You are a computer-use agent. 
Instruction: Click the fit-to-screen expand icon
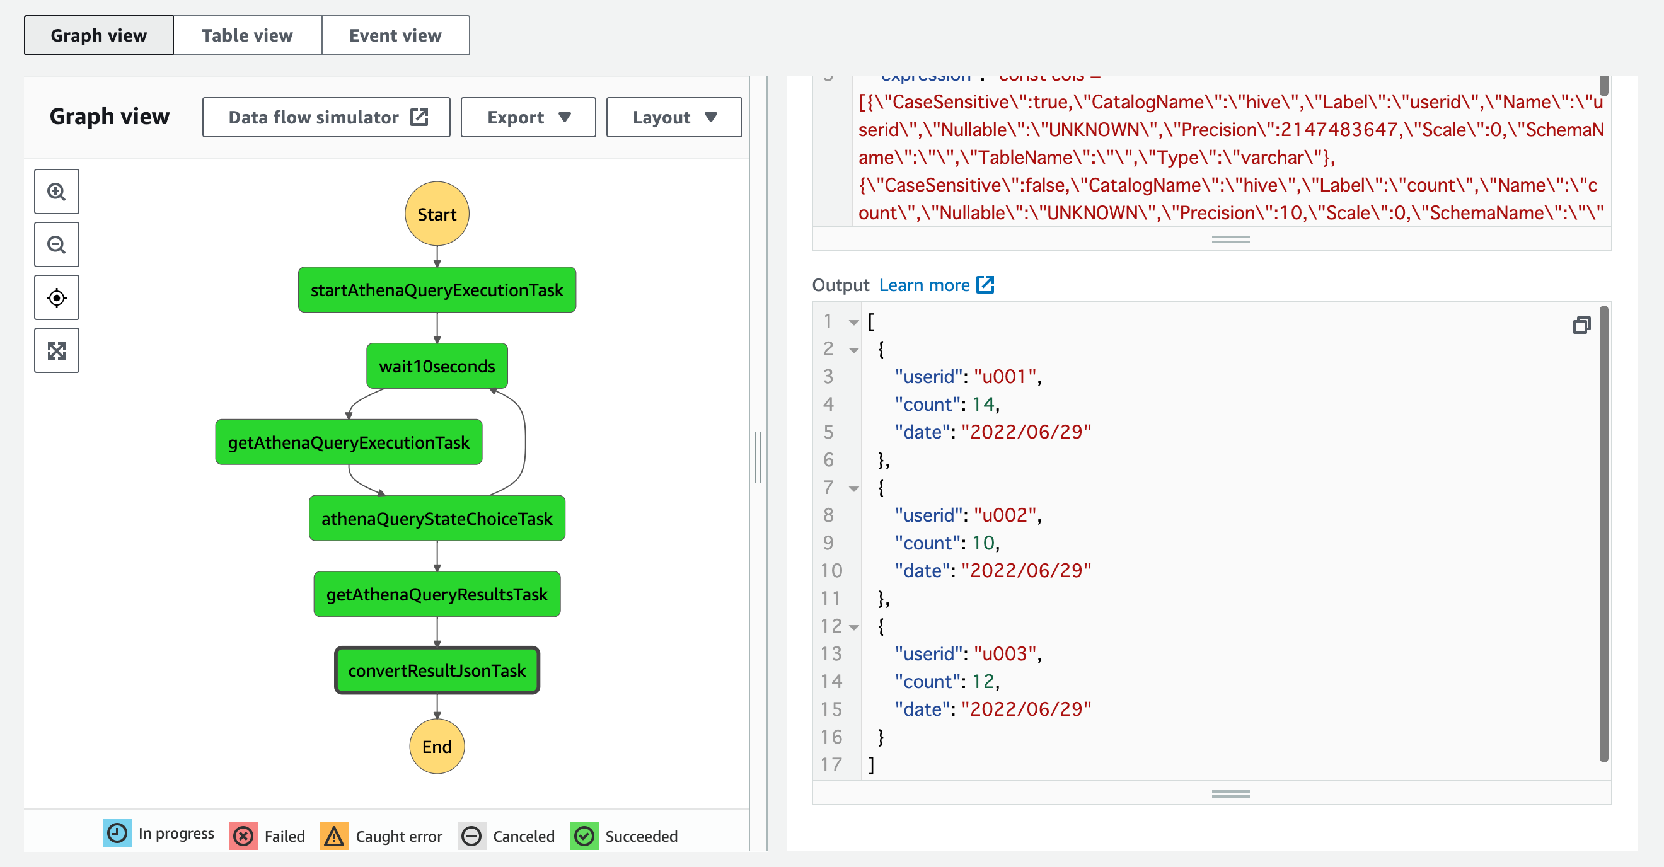pos(57,350)
